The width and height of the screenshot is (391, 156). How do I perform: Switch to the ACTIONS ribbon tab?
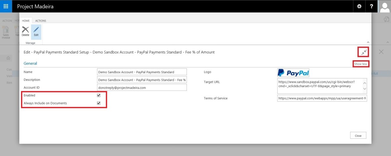40,21
